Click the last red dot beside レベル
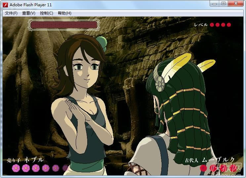This screenshot has height=178, width=246. tap(229, 24)
